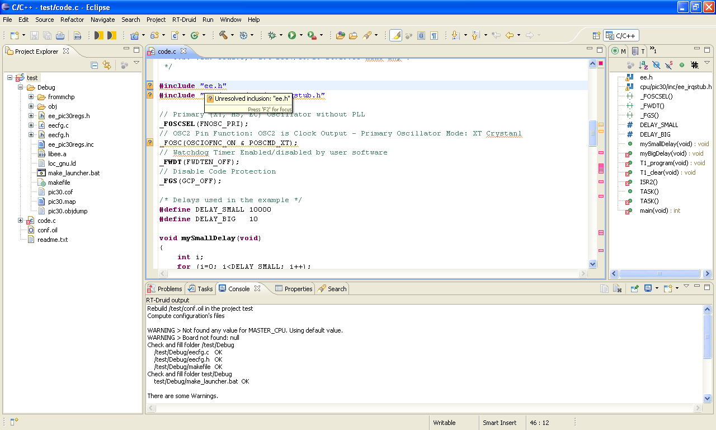Click the New C/C++ Project icon
Image resolution: width=716 pixels, height=430 pixels.
coord(134,35)
